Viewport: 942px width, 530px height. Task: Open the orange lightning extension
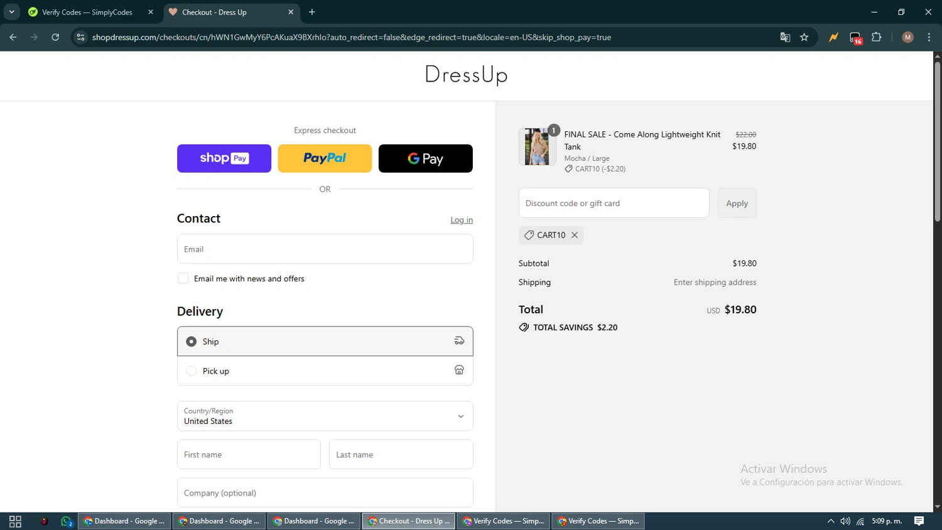pos(833,37)
